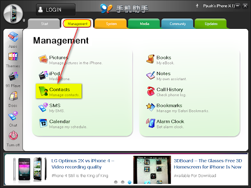Switch to the Community tab

click(x=178, y=24)
